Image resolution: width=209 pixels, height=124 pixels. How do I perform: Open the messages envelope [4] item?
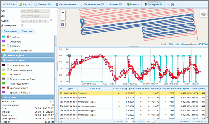(x=170, y=4)
